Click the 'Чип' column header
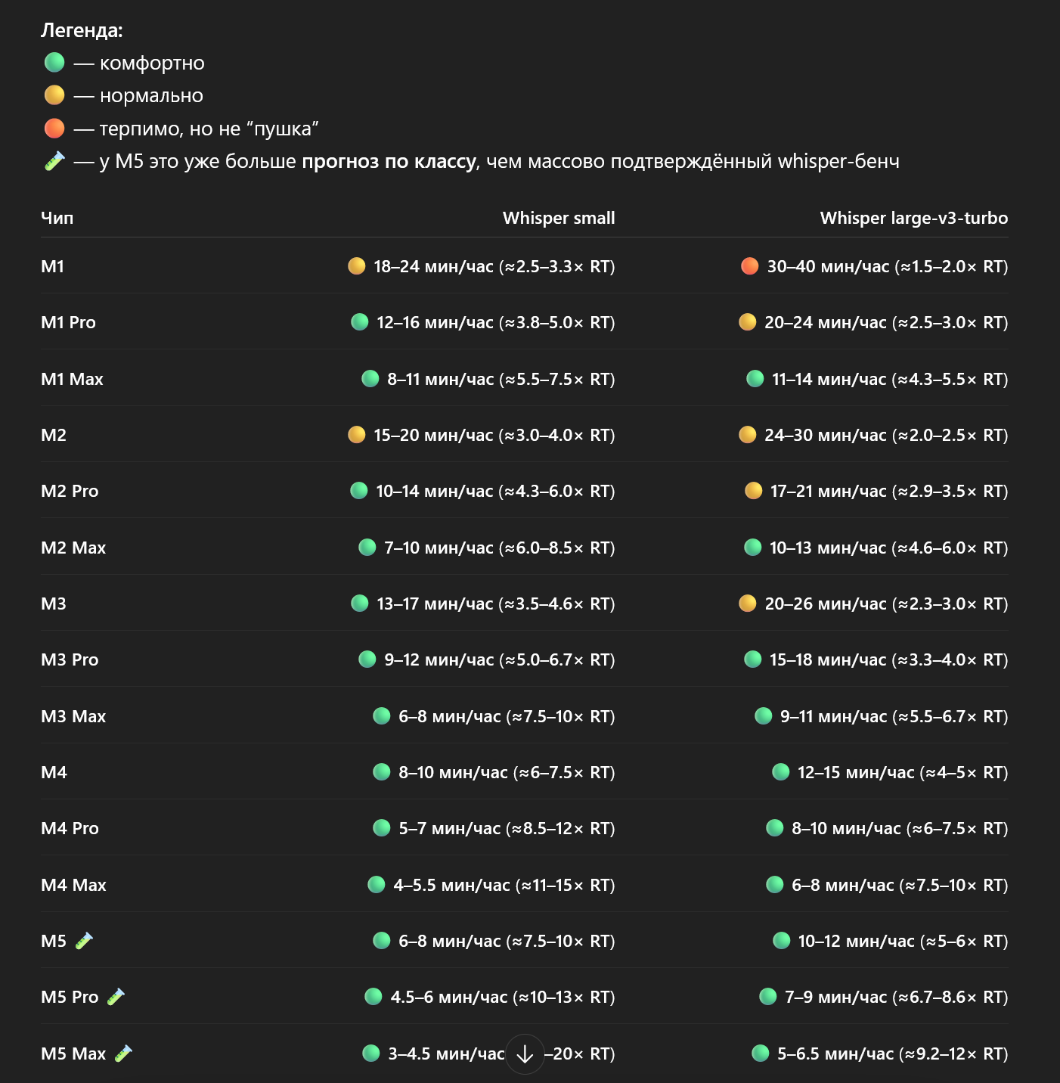Image resolution: width=1060 pixels, height=1083 pixels. click(57, 218)
